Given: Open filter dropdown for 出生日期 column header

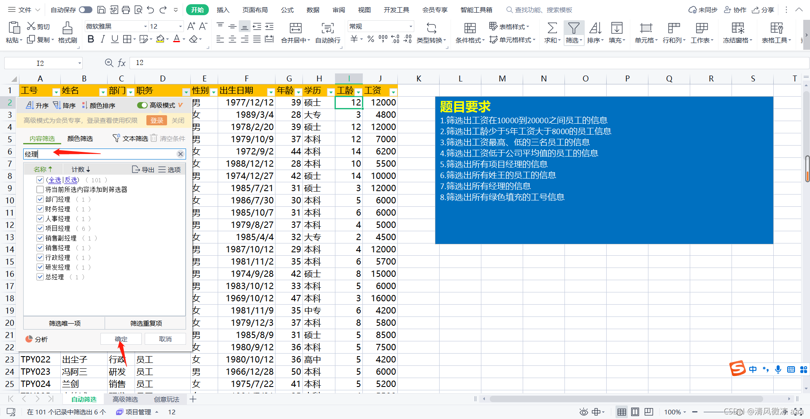Looking at the screenshot, I should [x=271, y=92].
